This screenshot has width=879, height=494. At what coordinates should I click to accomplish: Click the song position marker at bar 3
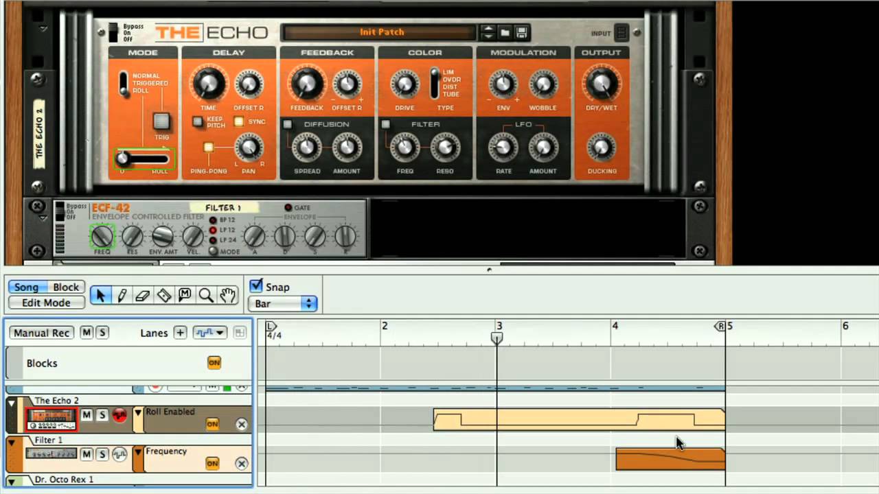496,338
